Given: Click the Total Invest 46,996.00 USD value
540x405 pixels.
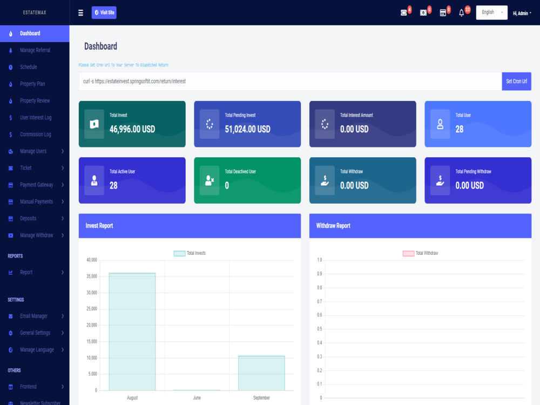Looking at the screenshot, I should point(132,130).
